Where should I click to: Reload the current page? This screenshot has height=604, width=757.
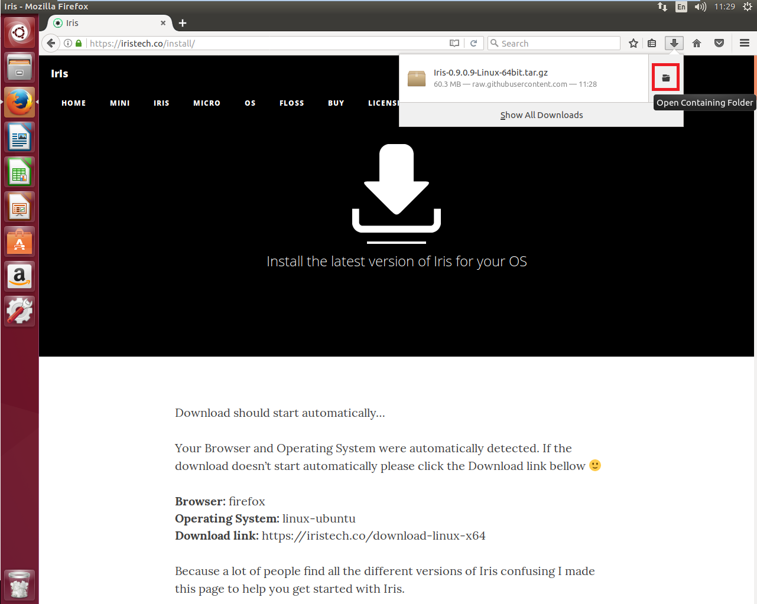click(473, 43)
